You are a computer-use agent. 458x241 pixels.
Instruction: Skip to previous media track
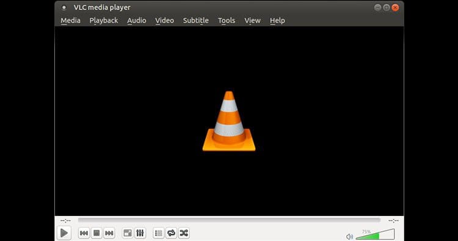[84, 233]
